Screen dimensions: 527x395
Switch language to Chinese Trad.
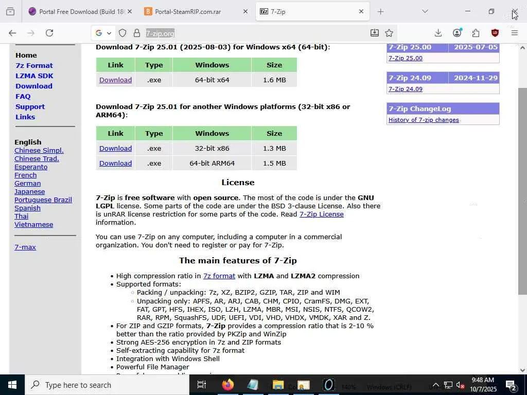click(x=37, y=158)
